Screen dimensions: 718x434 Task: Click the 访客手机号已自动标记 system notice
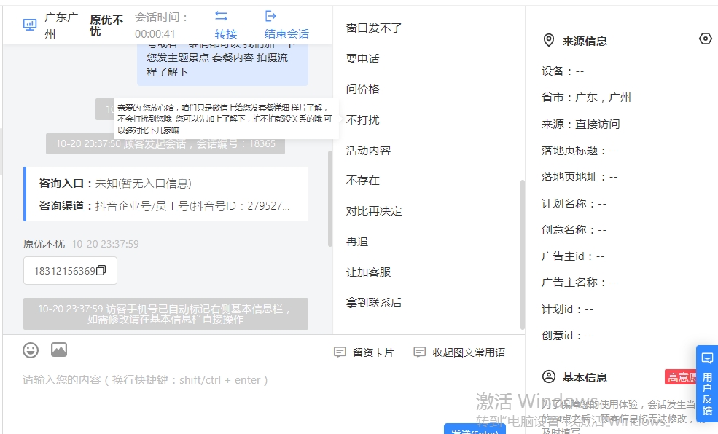[165, 314]
